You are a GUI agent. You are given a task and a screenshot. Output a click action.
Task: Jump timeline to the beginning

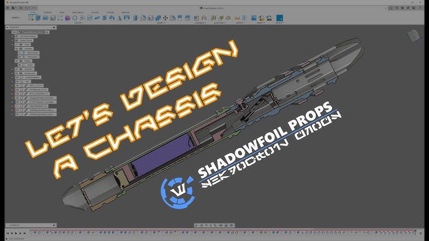click(8, 233)
